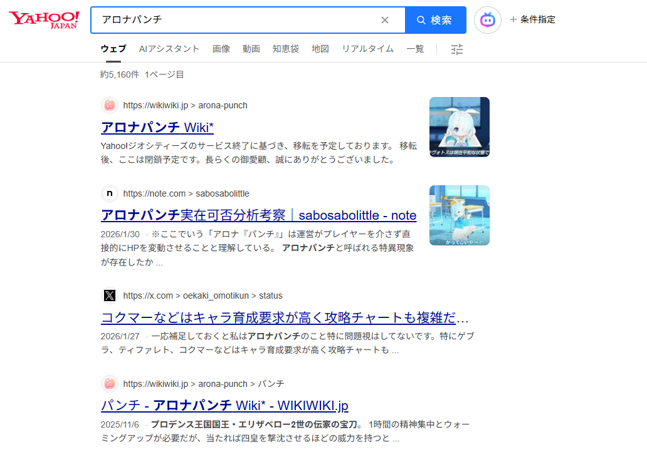Open the 知恵袋 tab

coord(286,49)
